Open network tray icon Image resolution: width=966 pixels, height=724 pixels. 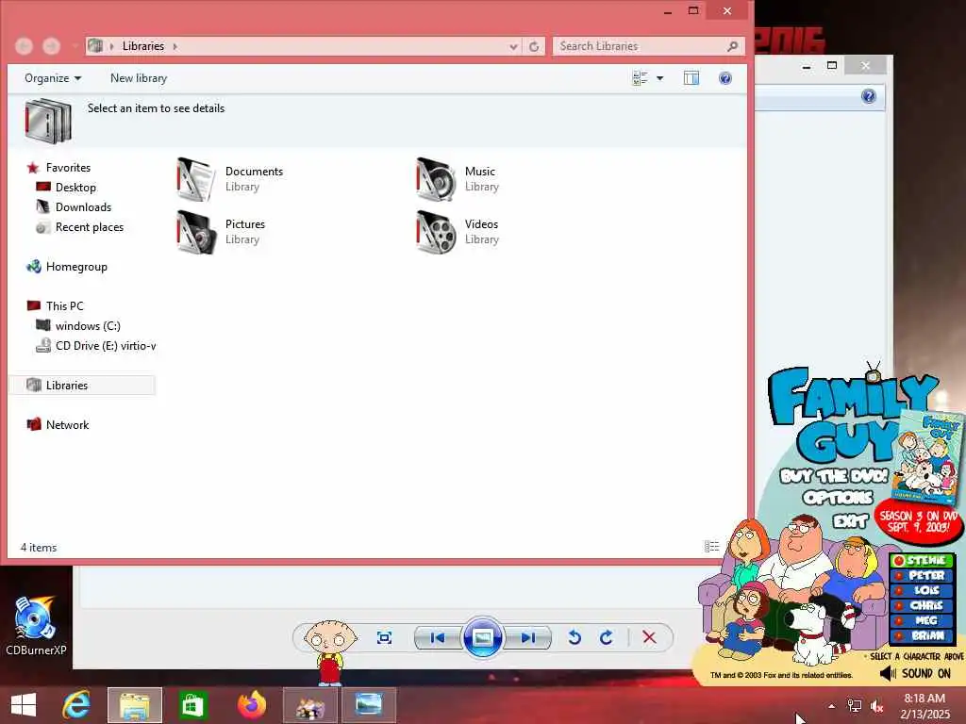(855, 706)
